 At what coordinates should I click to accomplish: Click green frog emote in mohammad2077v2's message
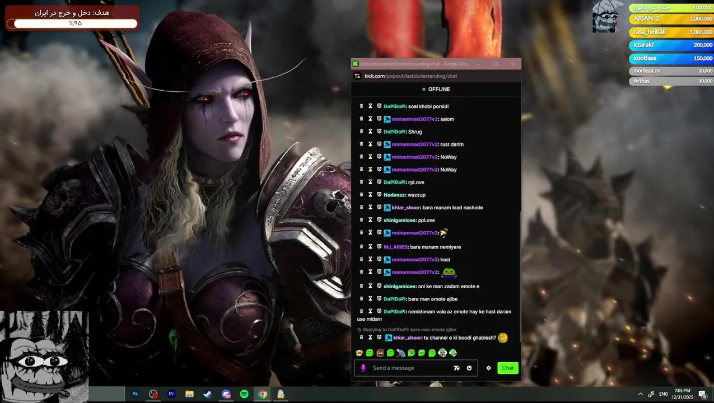449,273
